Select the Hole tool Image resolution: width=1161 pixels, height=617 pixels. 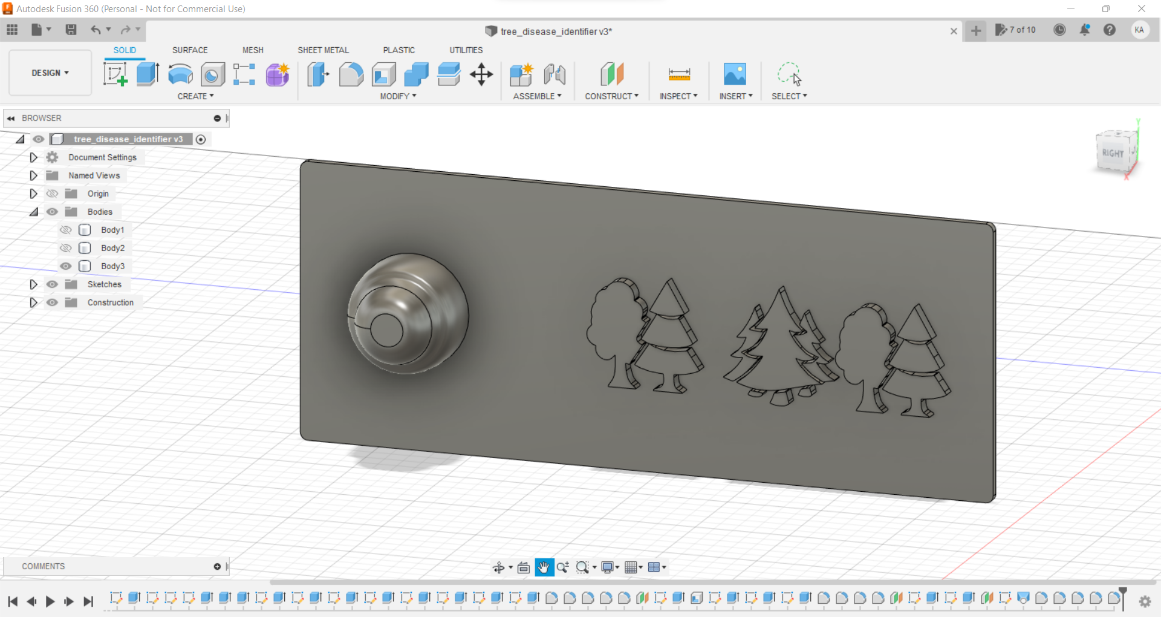[212, 75]
